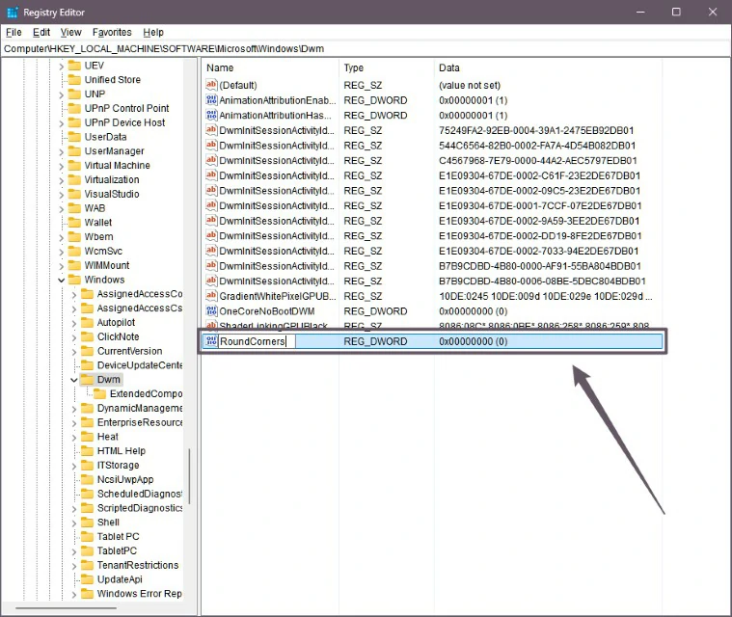This screenshot has height=617, width=732.
Task: Click the UEV folder icon
Action: [x=74, y=66]
